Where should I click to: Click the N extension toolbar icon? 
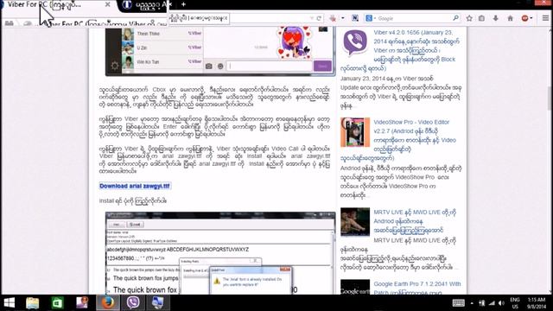coord(355,18)
